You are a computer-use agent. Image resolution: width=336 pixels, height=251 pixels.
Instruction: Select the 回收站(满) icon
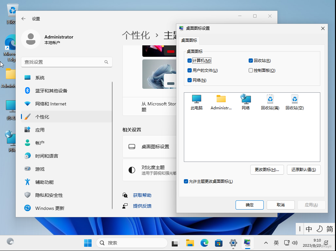(270, 102)
